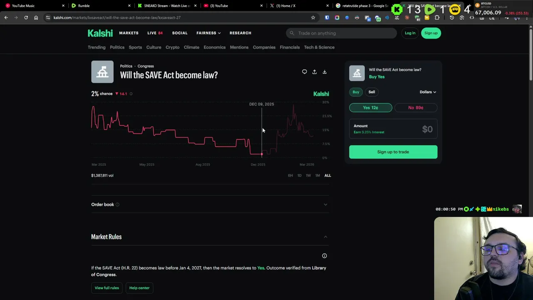This screenshot has width=533, height=300.
Task: Switch to the Economics category
Action: coord(214,47)
